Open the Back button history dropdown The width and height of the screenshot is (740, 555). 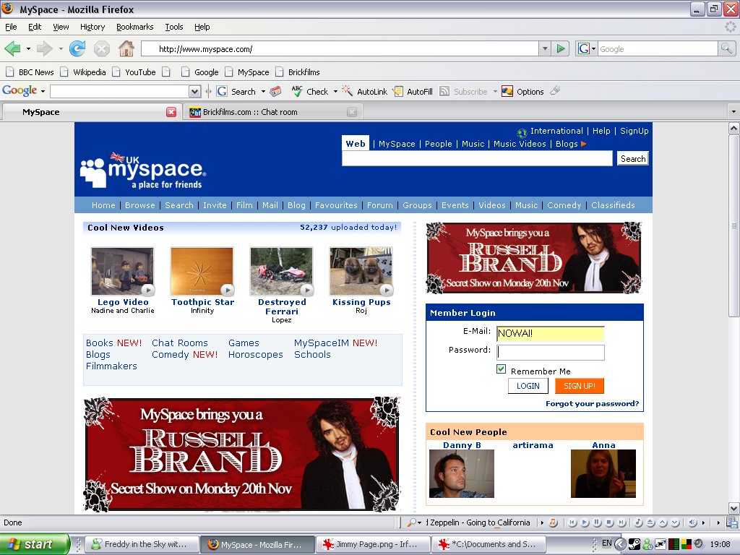point(28,48)
